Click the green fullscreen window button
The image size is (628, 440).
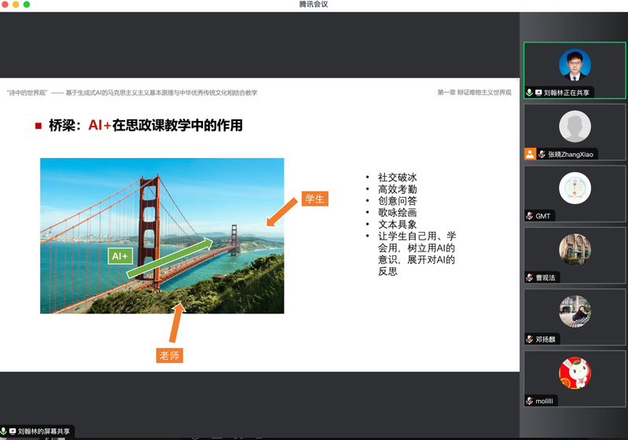[27, 5]
